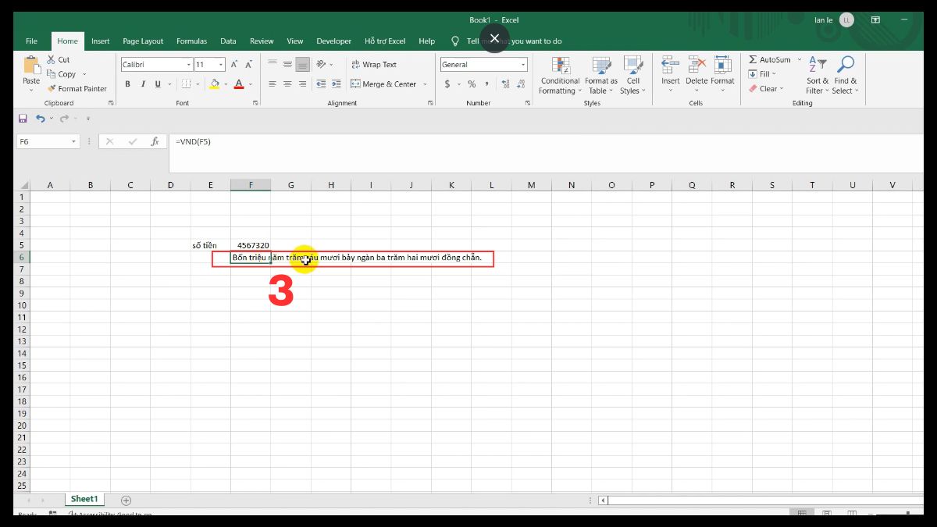
Task: Select the Italic formatting icon
Action: click(x=144, y=83)
